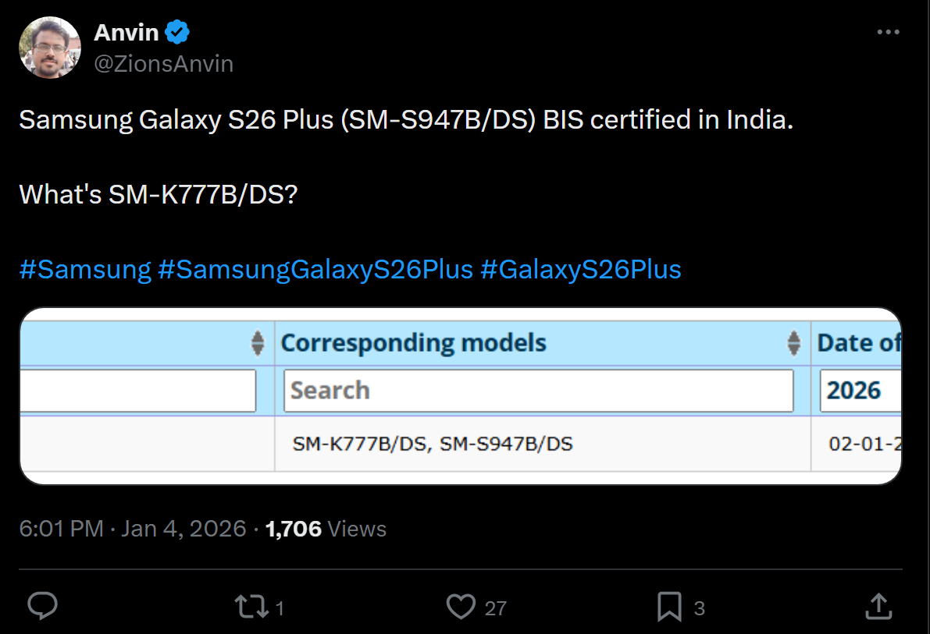Like the post with heart icon
Screen dimensions: 930x634
pyautogui.click(x=461, y=607)
